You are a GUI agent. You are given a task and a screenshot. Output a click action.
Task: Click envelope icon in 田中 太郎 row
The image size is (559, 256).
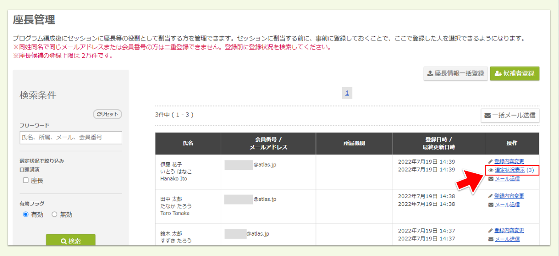[491, 205]
